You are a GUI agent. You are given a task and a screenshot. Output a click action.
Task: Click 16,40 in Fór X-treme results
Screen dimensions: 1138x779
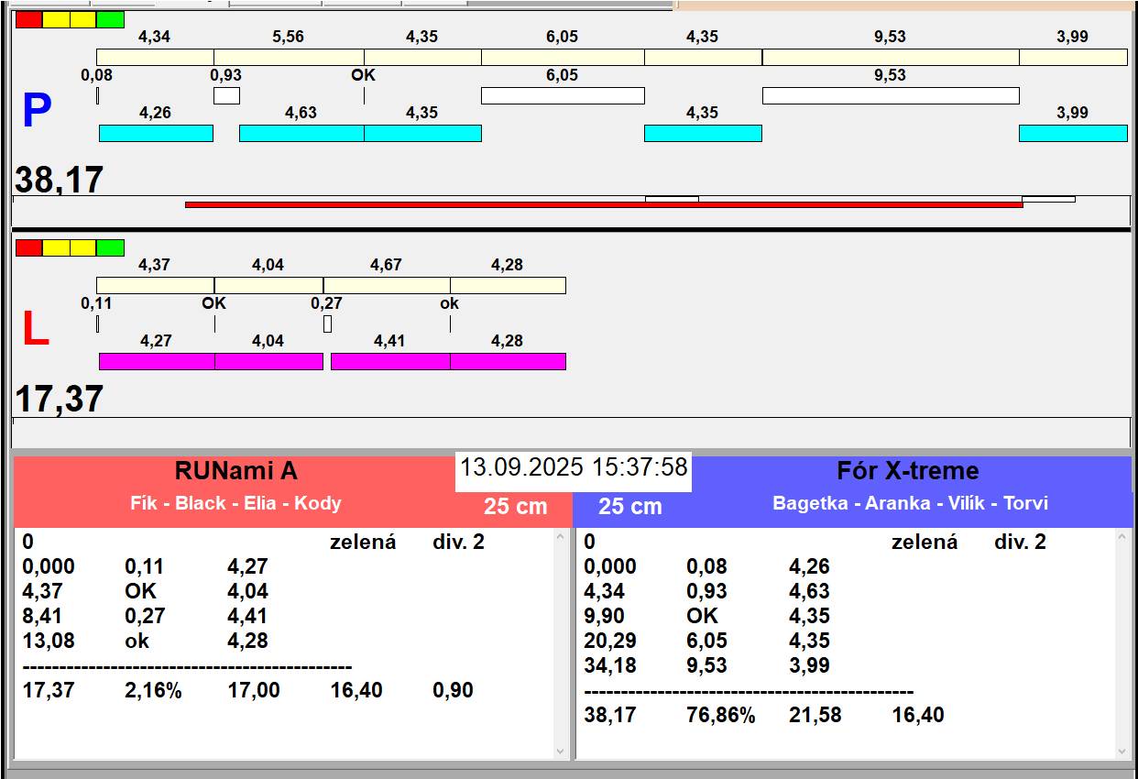point(918,715)
